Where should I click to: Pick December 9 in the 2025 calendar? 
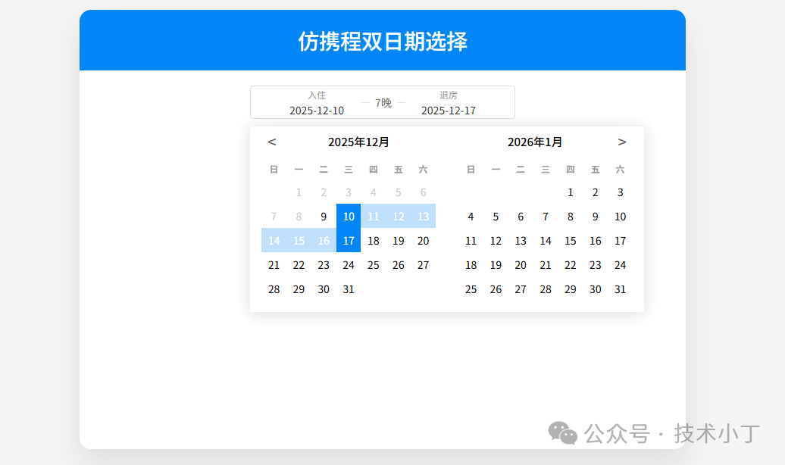pyautogui.click(x=324, y=217)
